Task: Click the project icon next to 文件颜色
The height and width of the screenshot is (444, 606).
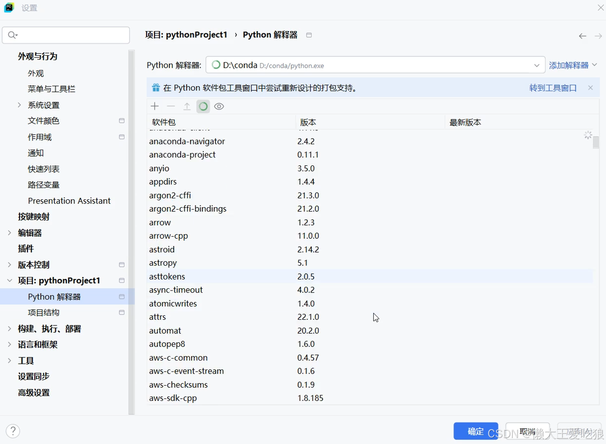Action: point(122,121)
